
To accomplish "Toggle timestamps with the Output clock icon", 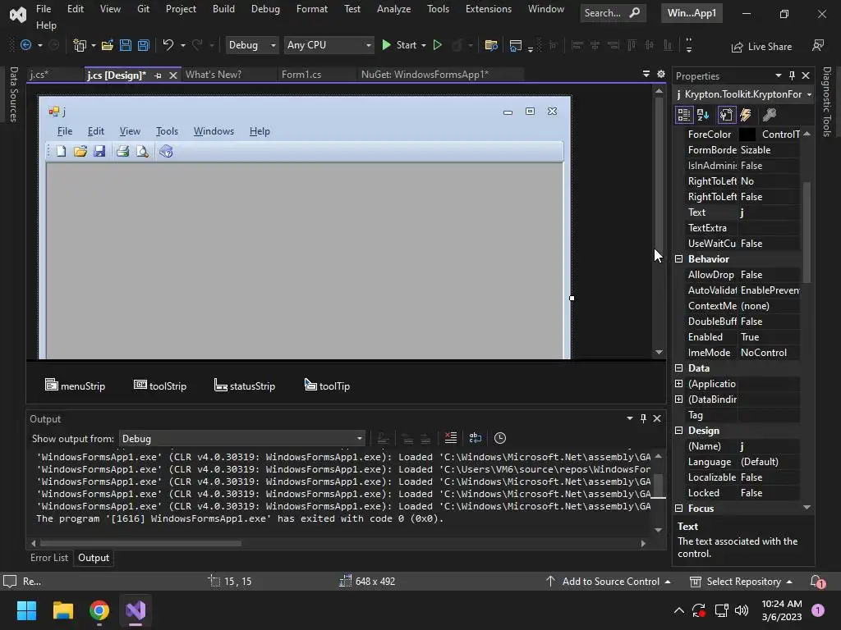I will (x=500, y=438).
